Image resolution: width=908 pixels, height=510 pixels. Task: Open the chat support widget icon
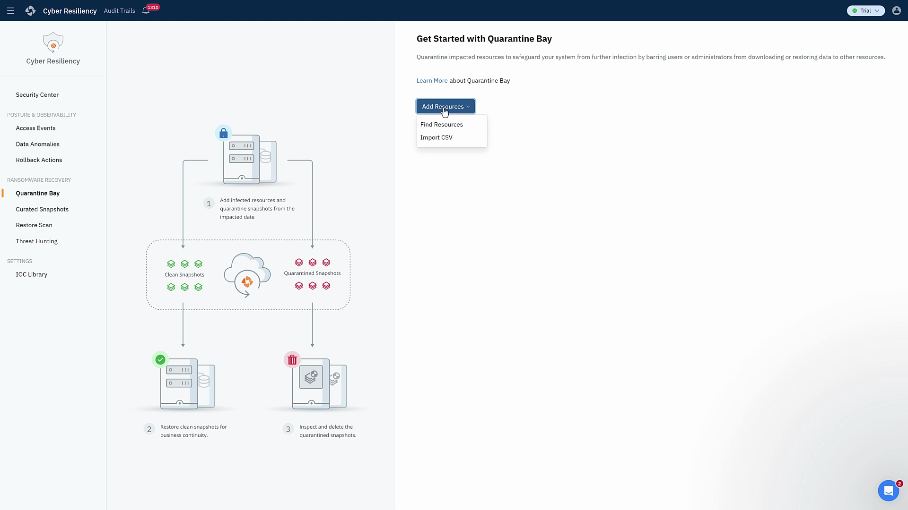888,491
